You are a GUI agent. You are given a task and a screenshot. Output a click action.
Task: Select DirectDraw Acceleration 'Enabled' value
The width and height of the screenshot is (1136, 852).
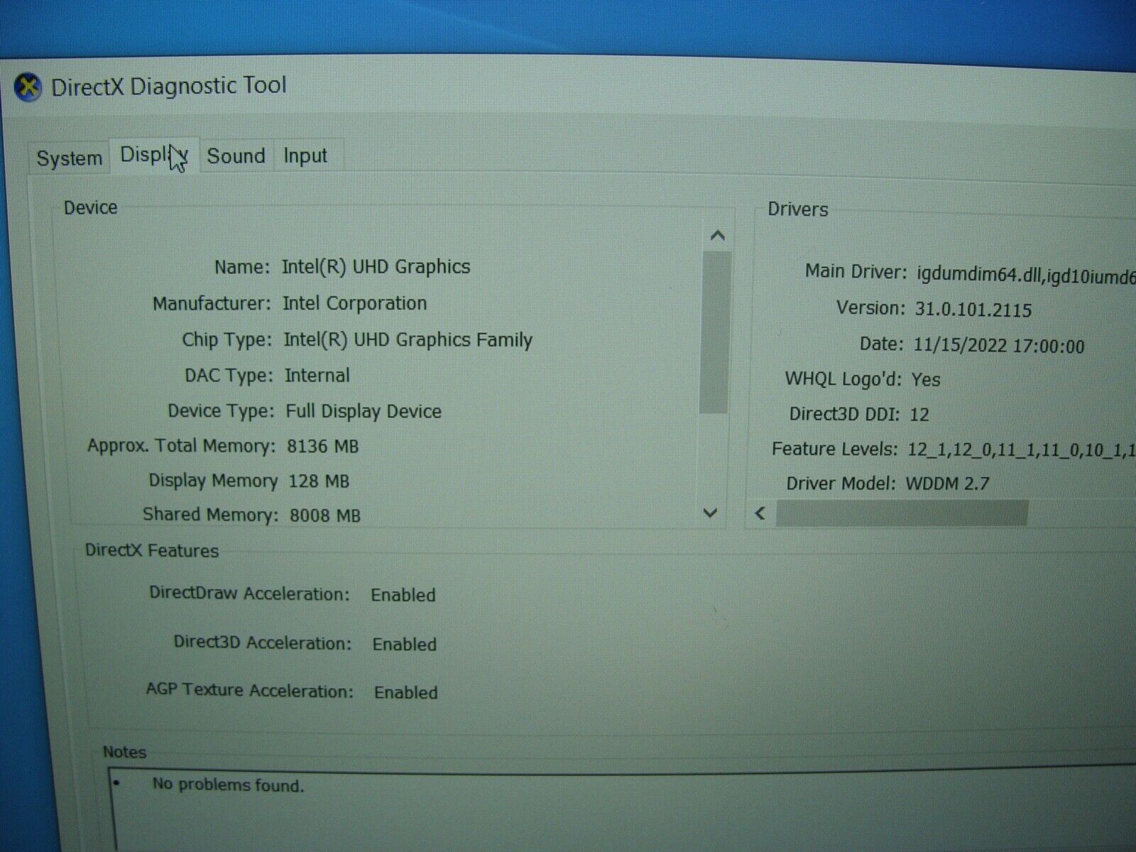coord(403,595)
